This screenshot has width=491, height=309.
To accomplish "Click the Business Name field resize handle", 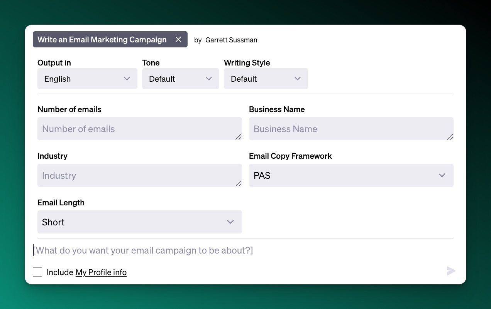I will point(450,137).
